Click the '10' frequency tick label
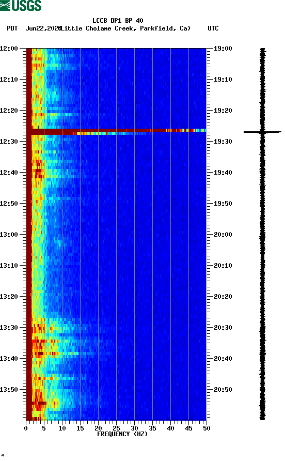This screenshot has width=285, height=461. [x=62, y=428]
